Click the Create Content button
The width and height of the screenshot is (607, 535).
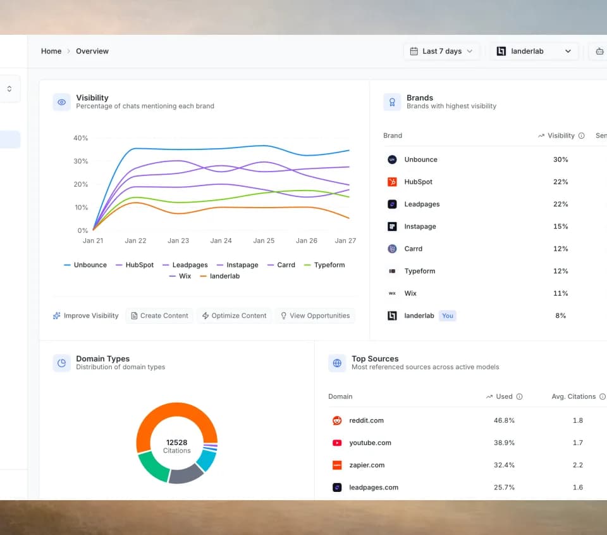point(159,315)
